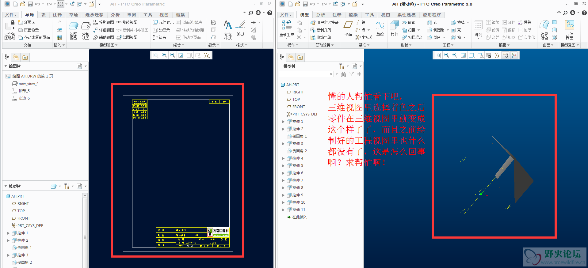Switch to the 注释 tab in drawing window

point(57,15)
